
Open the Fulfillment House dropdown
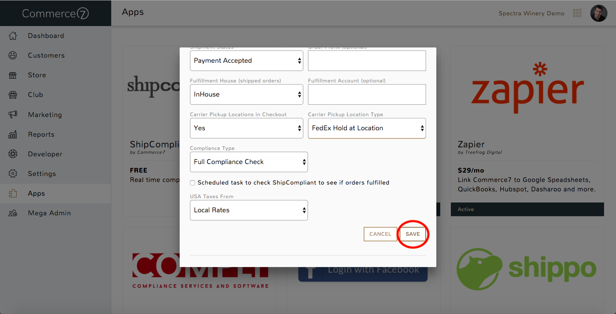[246, 94]
